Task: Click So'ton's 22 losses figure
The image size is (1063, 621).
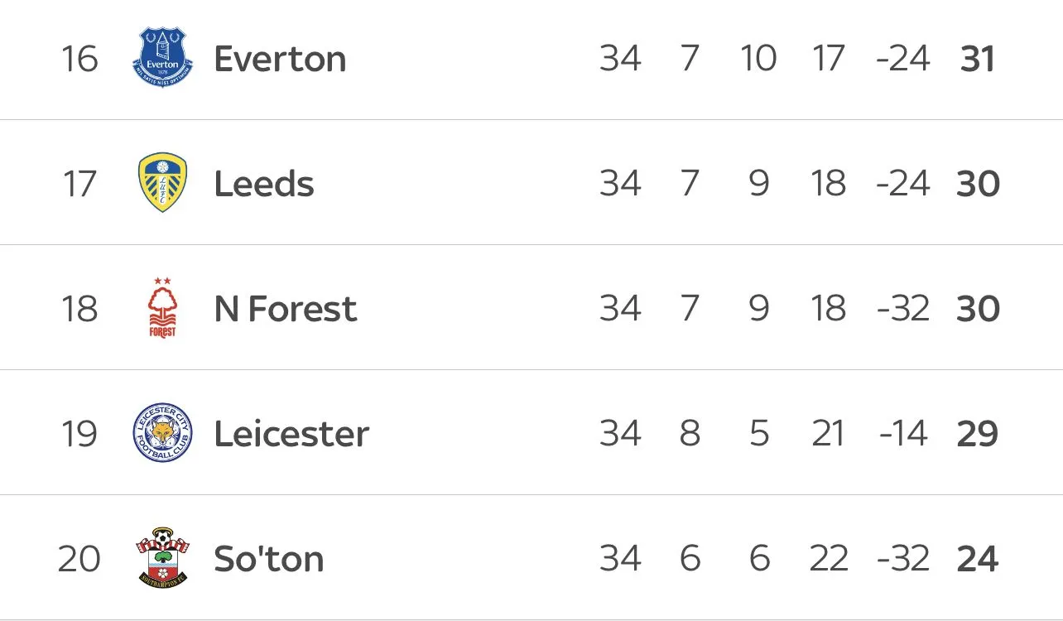Action: pos(829,559)
